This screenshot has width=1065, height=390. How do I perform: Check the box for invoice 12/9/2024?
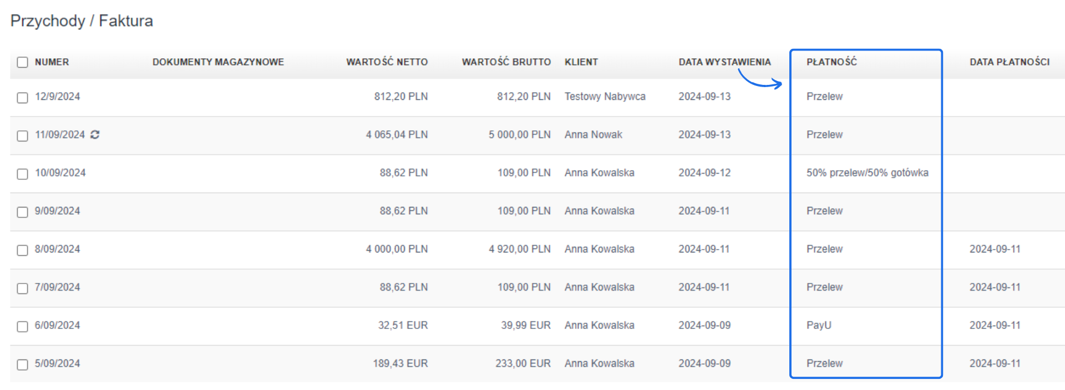click(x=22, y=98)
